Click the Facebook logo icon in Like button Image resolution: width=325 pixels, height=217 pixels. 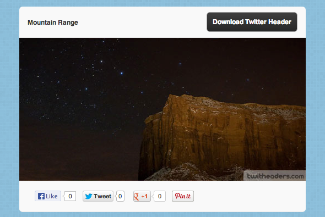coord(41,196)
